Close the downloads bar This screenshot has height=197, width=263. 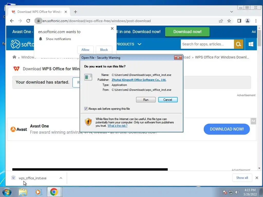[x=257, y=178]
